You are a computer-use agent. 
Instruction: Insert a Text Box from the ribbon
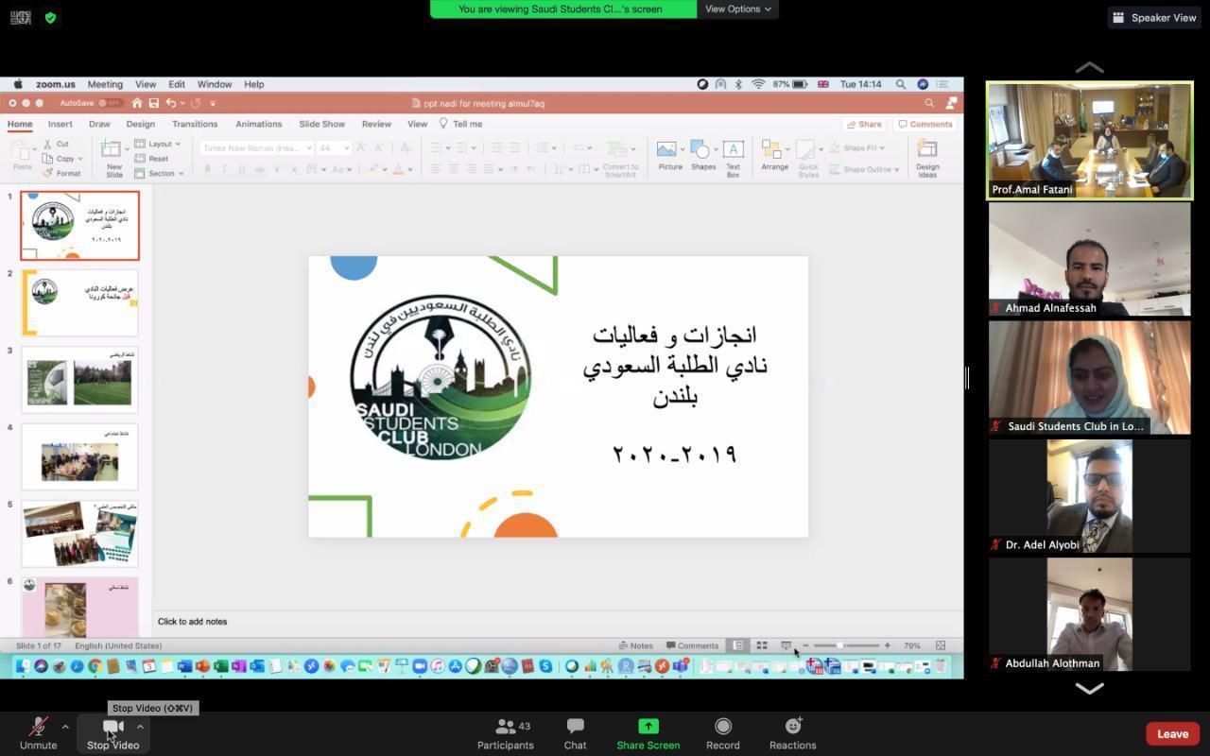pyautogui.click(x=733, y=158)
